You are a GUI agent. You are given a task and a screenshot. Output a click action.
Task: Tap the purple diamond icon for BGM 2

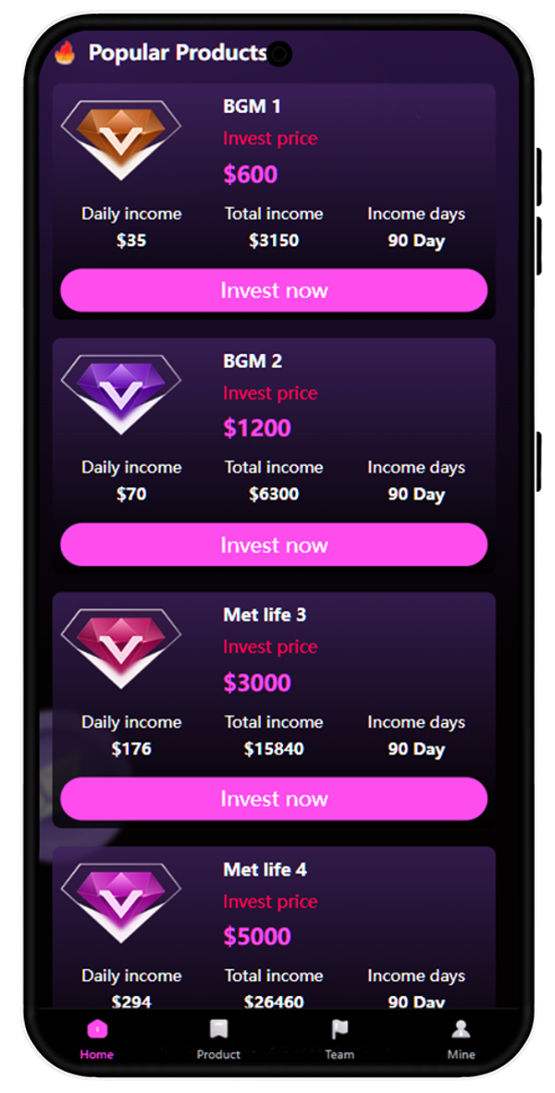120,393
